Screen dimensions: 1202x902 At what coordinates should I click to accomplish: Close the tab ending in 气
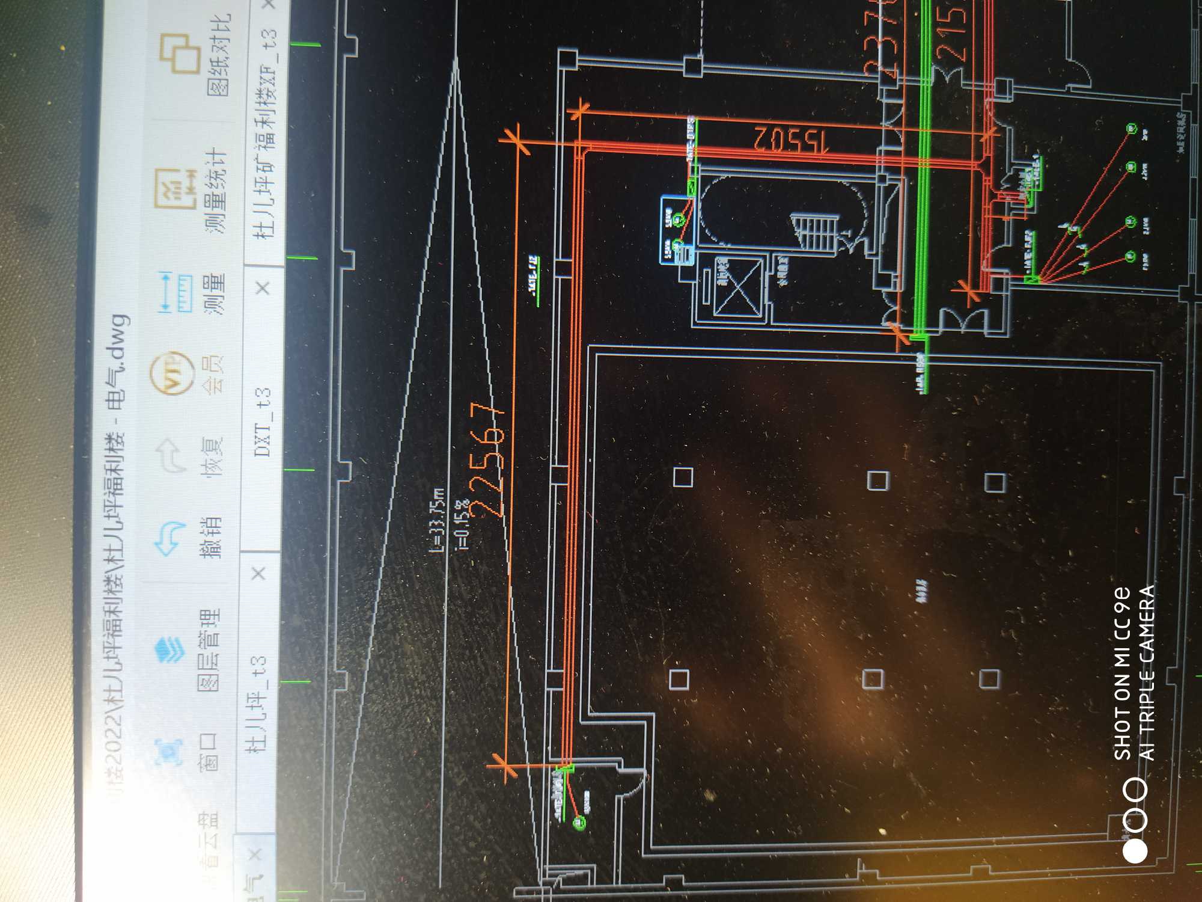click(x=254, y=854)
